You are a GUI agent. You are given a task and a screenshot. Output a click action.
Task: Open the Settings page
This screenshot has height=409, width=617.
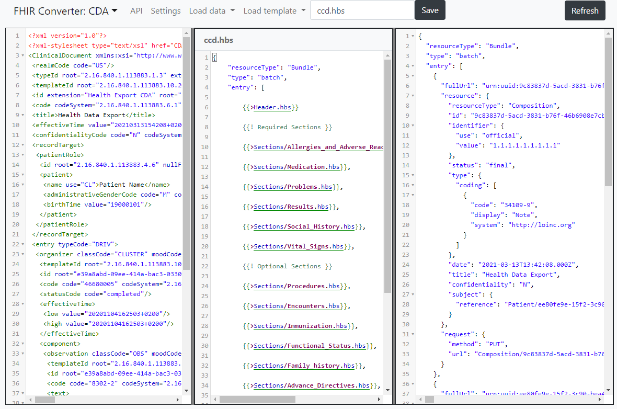point(166,10)
